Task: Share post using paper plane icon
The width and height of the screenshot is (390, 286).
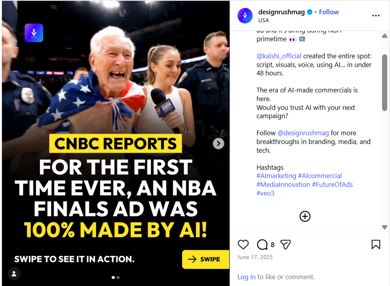Action: pyautogui.click(x=285, y=244)
